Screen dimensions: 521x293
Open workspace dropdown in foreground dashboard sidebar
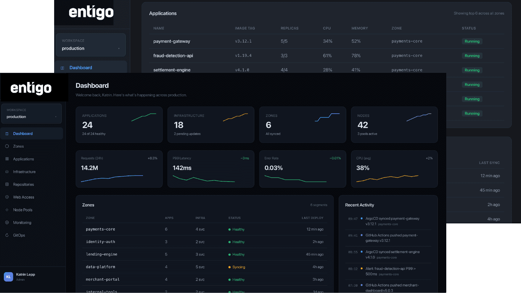click(31, 114)
